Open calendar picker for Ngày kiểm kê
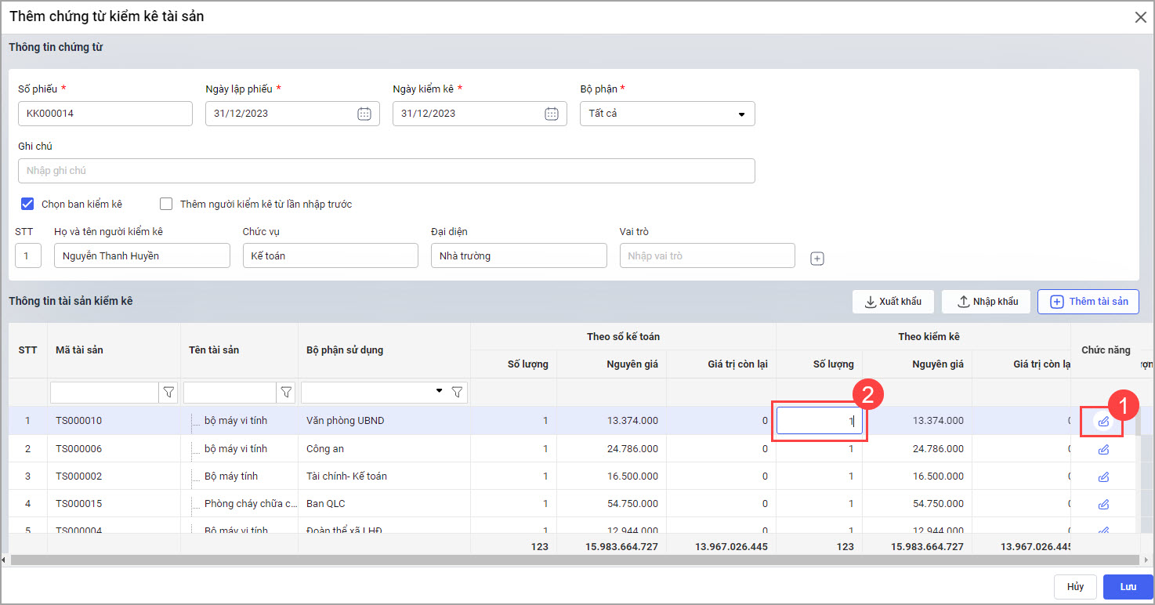 click(x=552, y=114)
